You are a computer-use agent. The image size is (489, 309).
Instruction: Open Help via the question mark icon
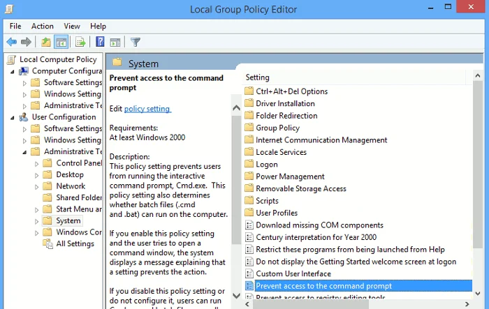click(100, 42)
